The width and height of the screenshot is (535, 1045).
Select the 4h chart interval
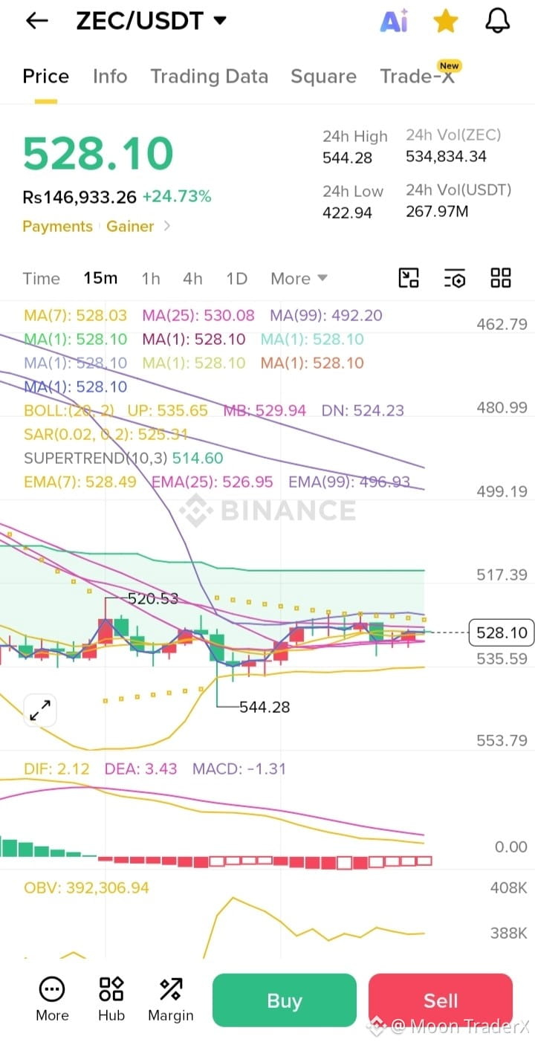tap(192, 279)
